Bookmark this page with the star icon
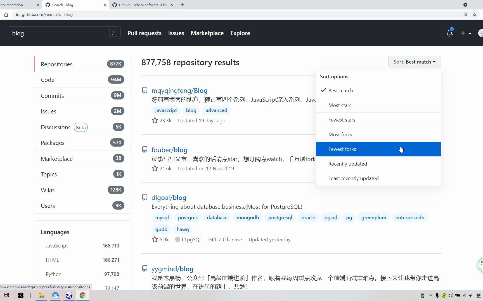The image size is (483, 301). [475, 14]
